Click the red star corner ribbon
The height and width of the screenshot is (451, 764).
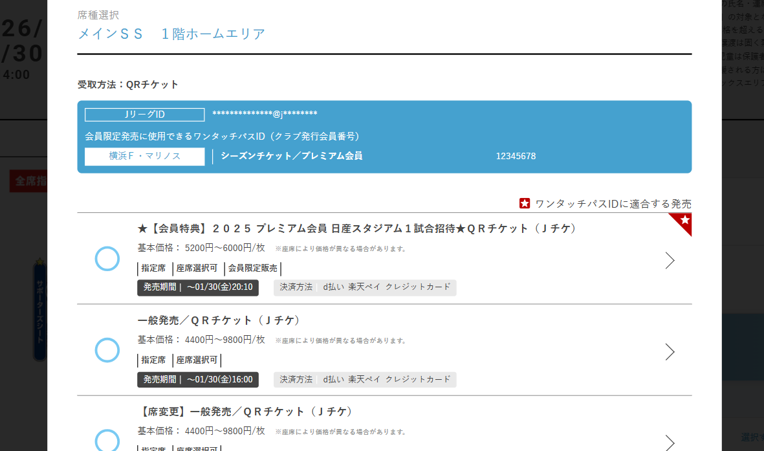pos(682,223)
